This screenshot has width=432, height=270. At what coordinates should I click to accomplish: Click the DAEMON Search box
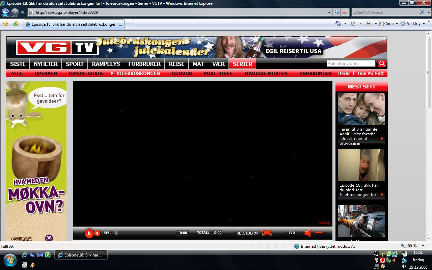point(385,12)
